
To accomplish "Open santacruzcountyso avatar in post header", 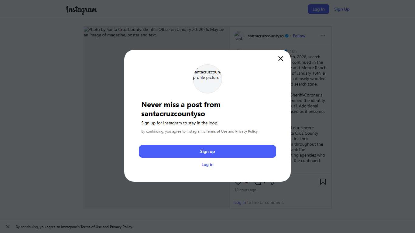I will (239, 36).
